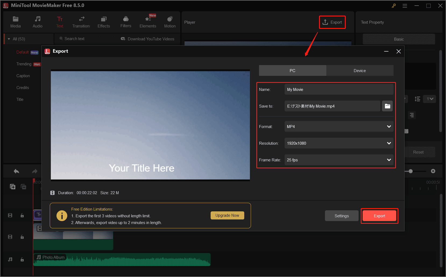Toggle the lock on the audio track
Screen dimensions: 446x277
point(22,259)
